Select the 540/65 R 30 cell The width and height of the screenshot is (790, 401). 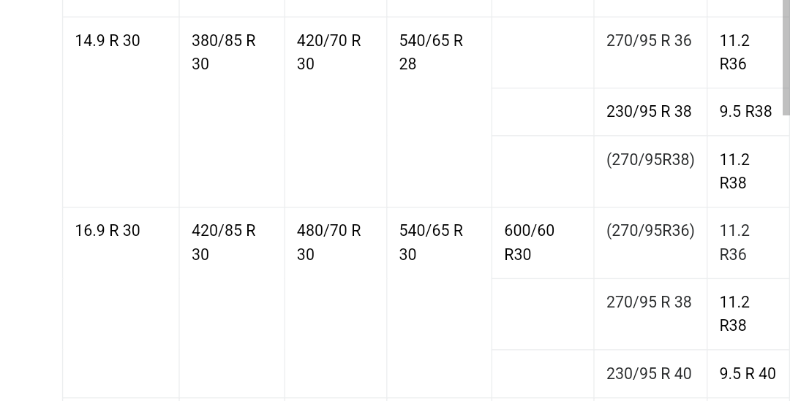click(431, 242)
